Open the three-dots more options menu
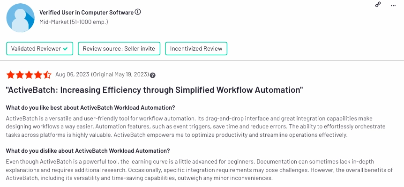404x187 pixels. (393, 6)
